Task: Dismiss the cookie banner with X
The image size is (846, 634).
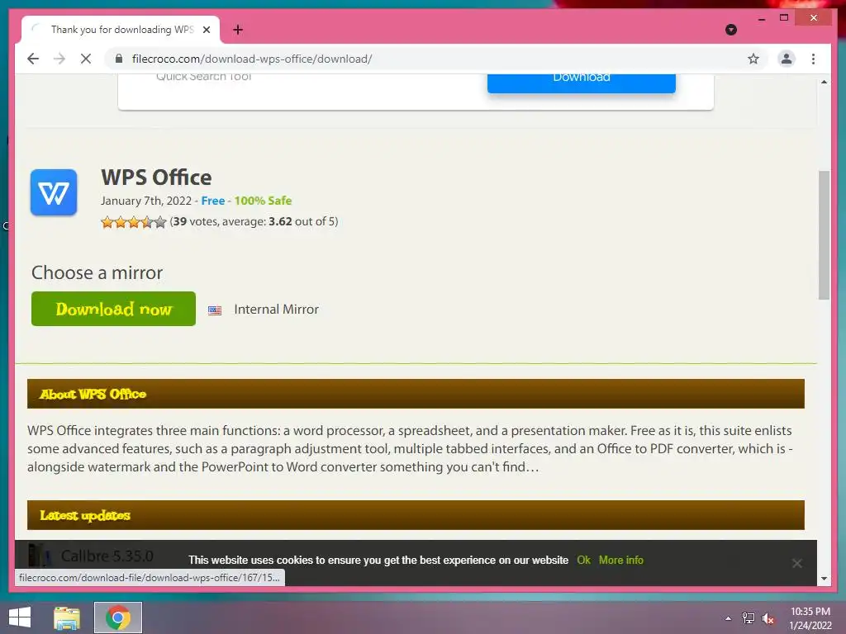Action: click(797, 563)
